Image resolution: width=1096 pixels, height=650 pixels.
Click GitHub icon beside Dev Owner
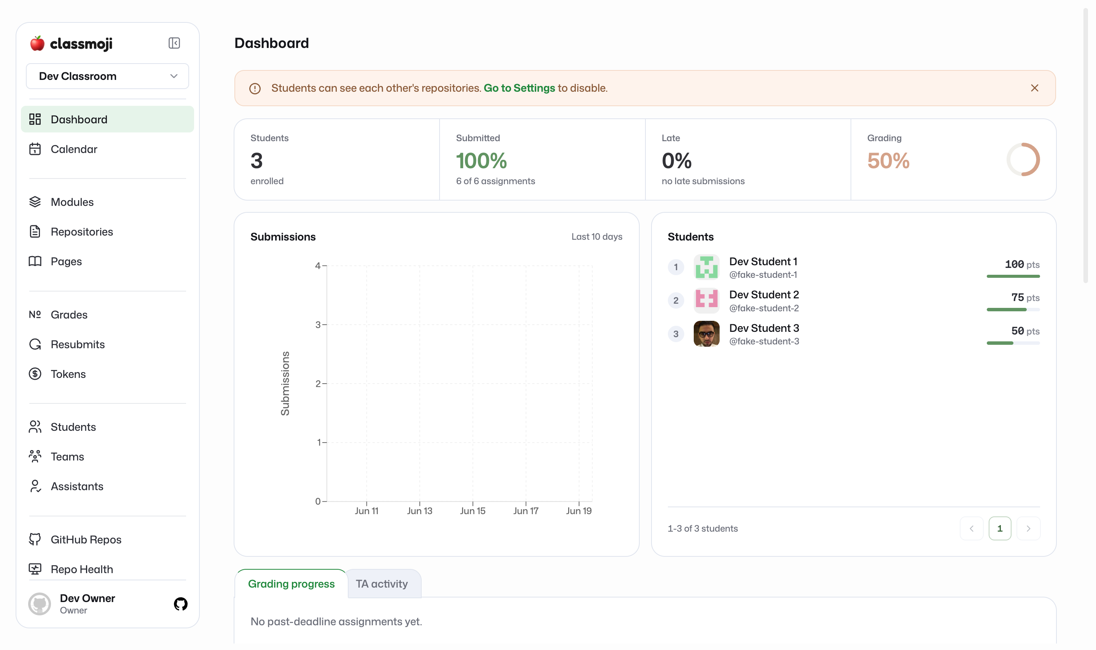click(x=180, y=605)
